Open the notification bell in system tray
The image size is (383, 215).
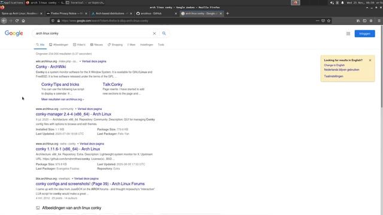[342, 2]
